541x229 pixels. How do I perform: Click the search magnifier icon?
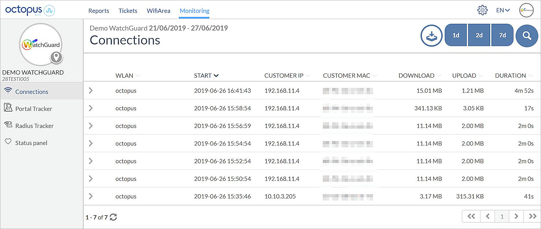(527, 35)
